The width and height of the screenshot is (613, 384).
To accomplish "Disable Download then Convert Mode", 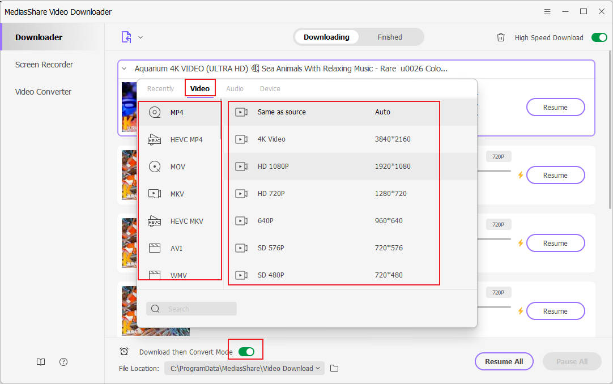I will coord(246,352).
